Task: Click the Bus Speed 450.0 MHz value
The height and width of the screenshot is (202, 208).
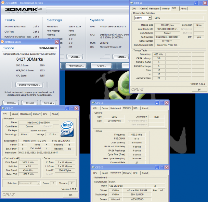Action: (x=28, y=170)
